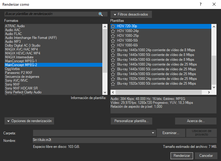This screenshot has width=221, height=161.
Task: Select Audio MP3 format
Action: [x=53, y=42]
